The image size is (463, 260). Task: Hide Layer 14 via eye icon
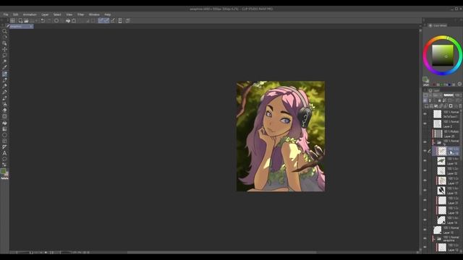coord(425,220)
